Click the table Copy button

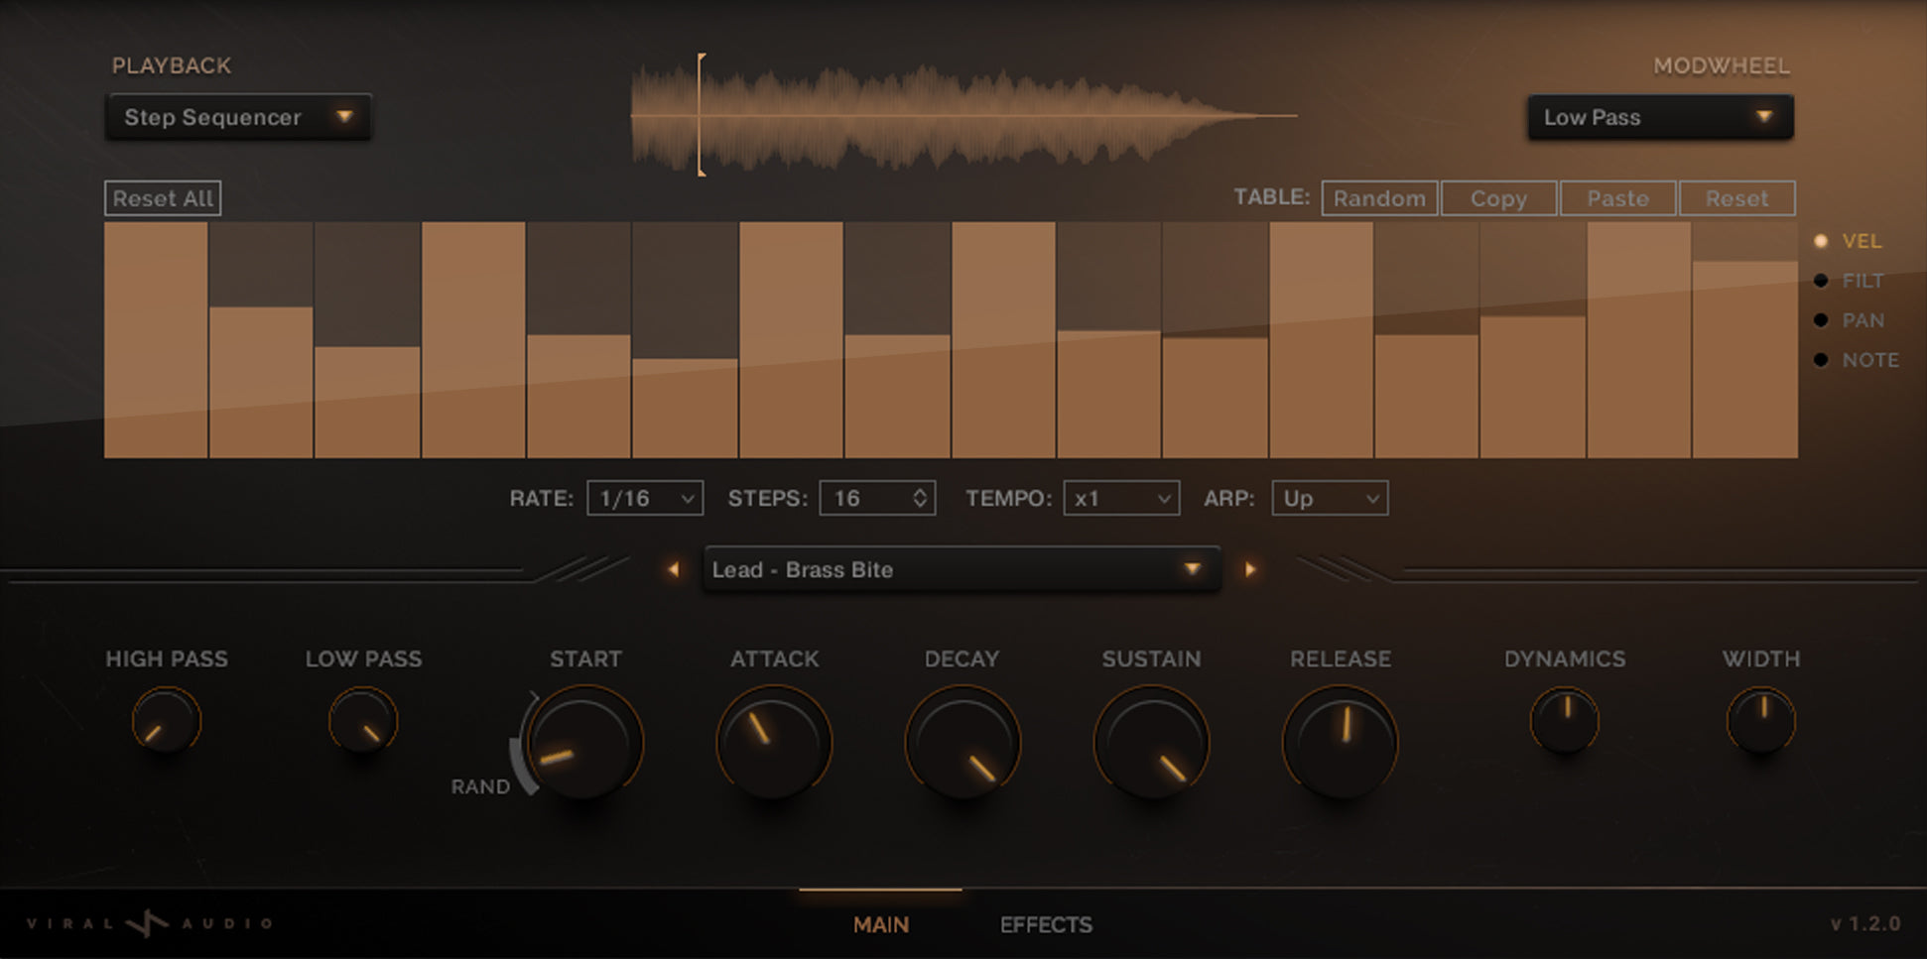[x=1498, y=198]
